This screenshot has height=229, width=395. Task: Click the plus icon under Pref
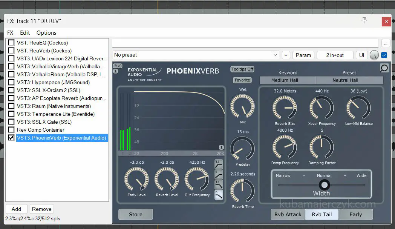tap(115, 71)
